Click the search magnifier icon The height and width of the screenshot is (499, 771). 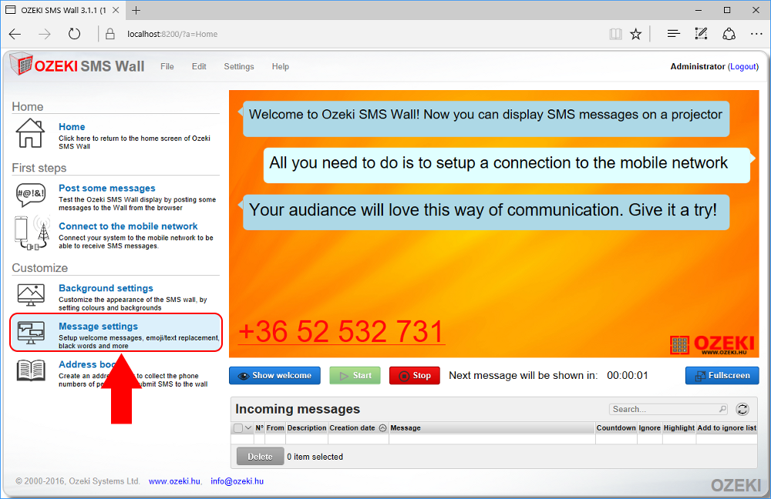click(722, 409)
